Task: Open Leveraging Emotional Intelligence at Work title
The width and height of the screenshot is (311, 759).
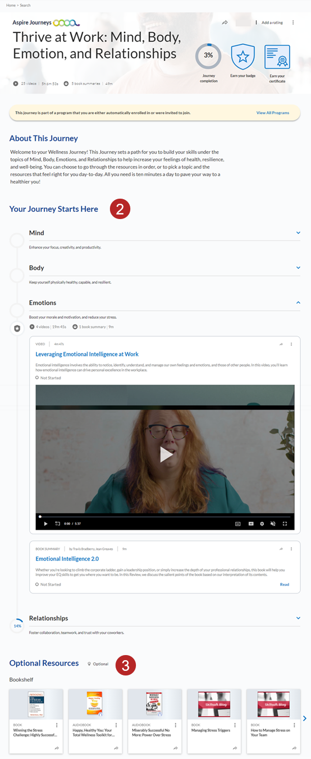Action: [87, 354]
